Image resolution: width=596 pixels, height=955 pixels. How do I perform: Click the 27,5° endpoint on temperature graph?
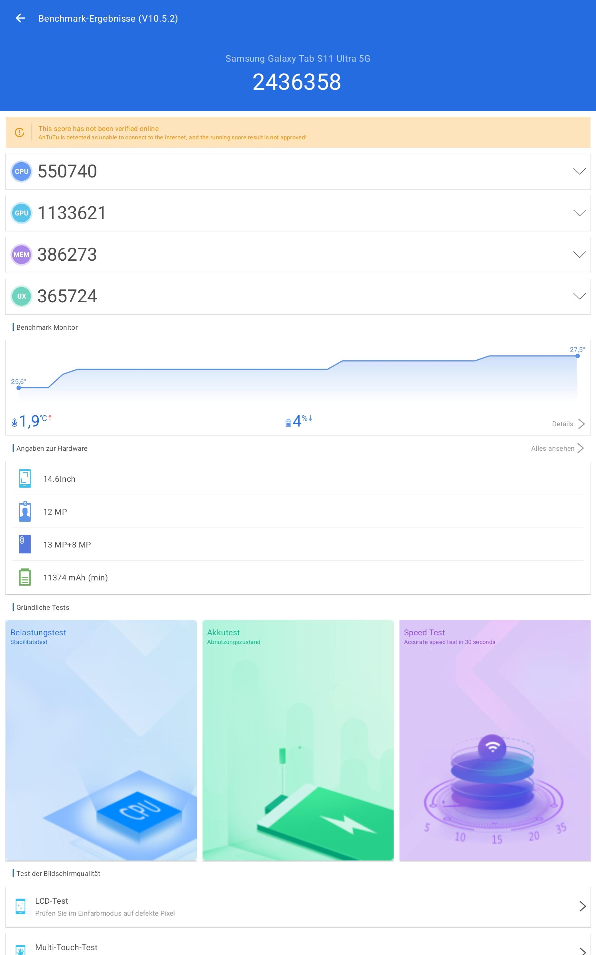(x=578, y=356)
